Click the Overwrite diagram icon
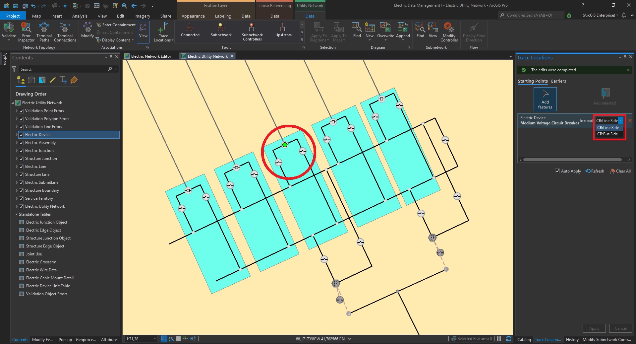The width and height of the screenshot is (636, 344). click(385, 27)
